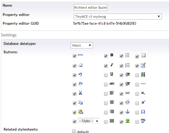Check the align left button checkbox
Image resolution: width=169 pixels, height=133 pixels.
click(x=106, y=94)
